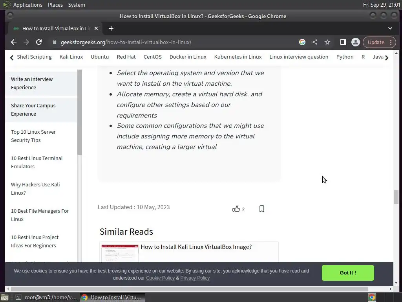Screen dimensions: 402x302
Task: Click the Chrome icon in system tray
Action: 372,297
